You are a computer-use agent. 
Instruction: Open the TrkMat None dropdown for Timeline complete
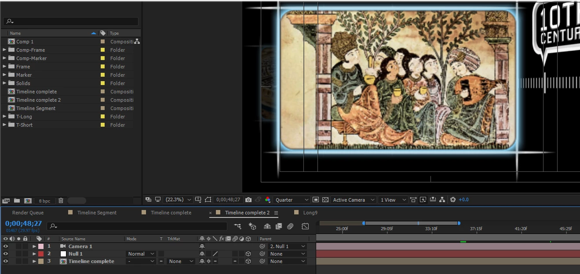[181, 261]
